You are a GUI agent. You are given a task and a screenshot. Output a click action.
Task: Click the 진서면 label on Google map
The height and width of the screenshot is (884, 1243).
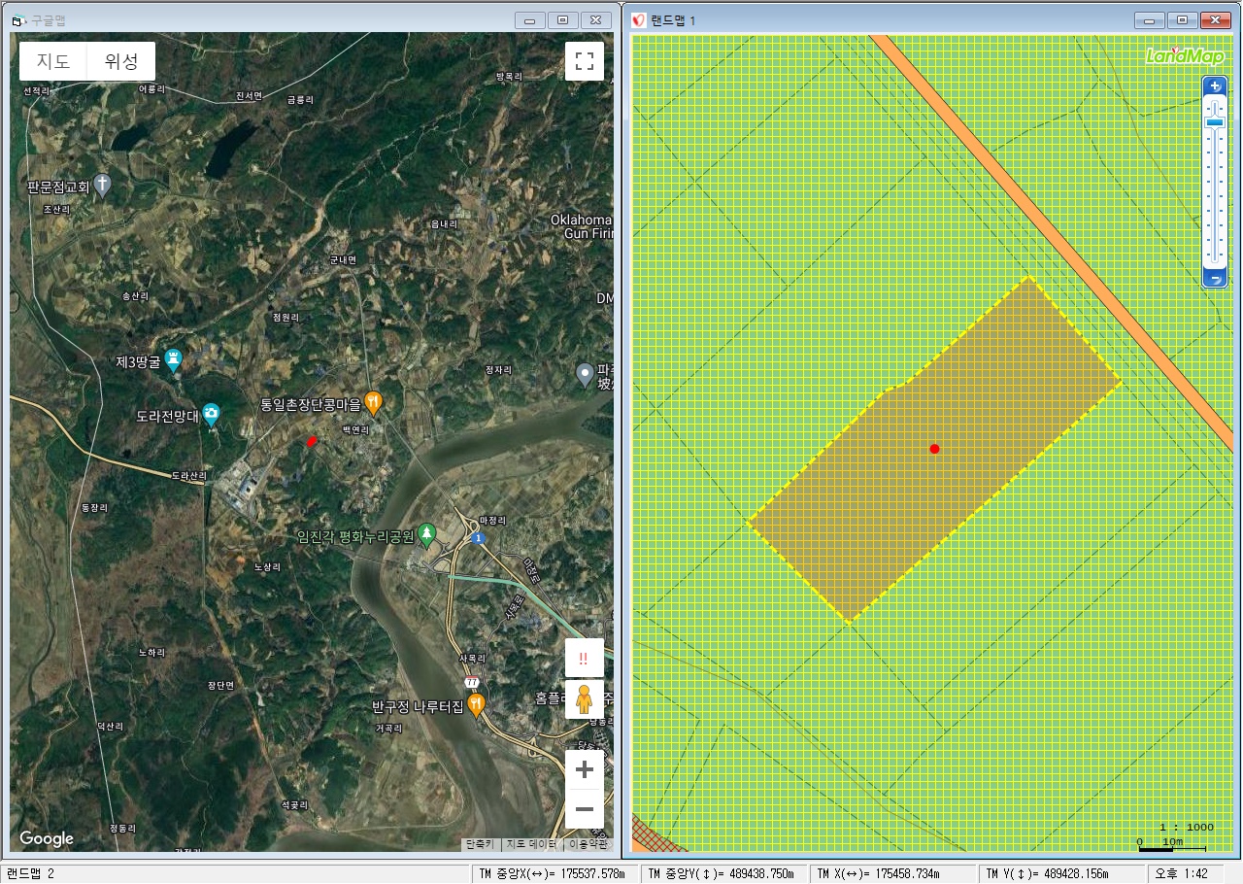250,95
